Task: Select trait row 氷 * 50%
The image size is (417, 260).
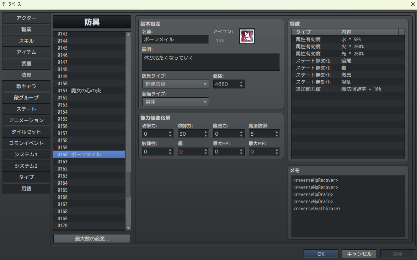Action: (348, 39)
